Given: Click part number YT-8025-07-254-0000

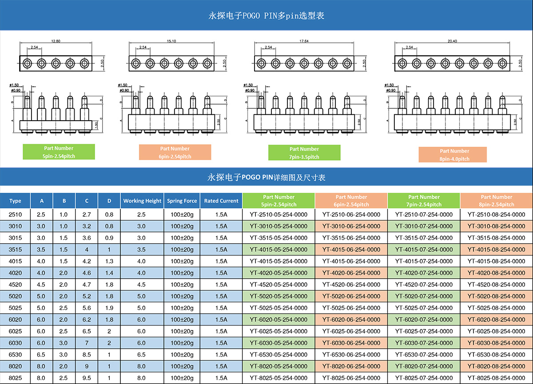Looking at the screenshot, I should point(424,378).
